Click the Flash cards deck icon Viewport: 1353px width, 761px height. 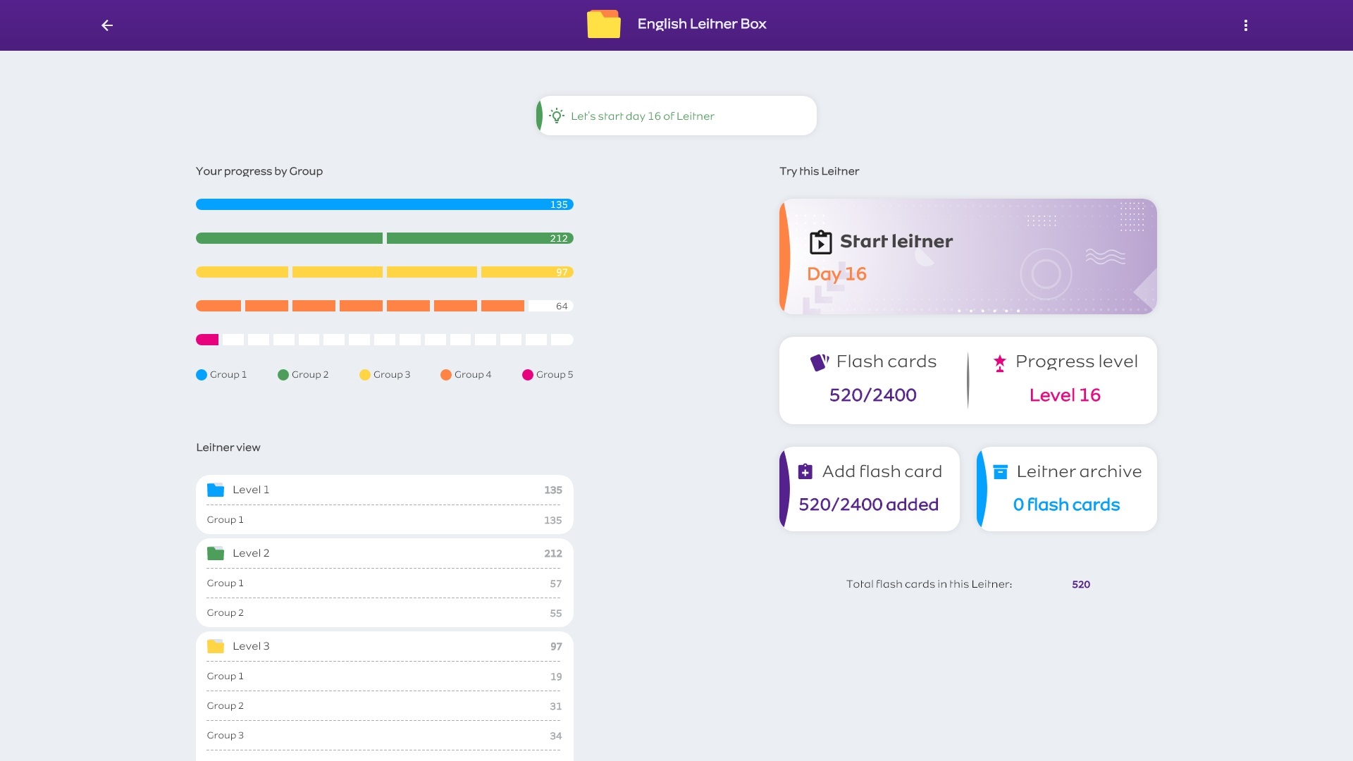pos(819,362)
